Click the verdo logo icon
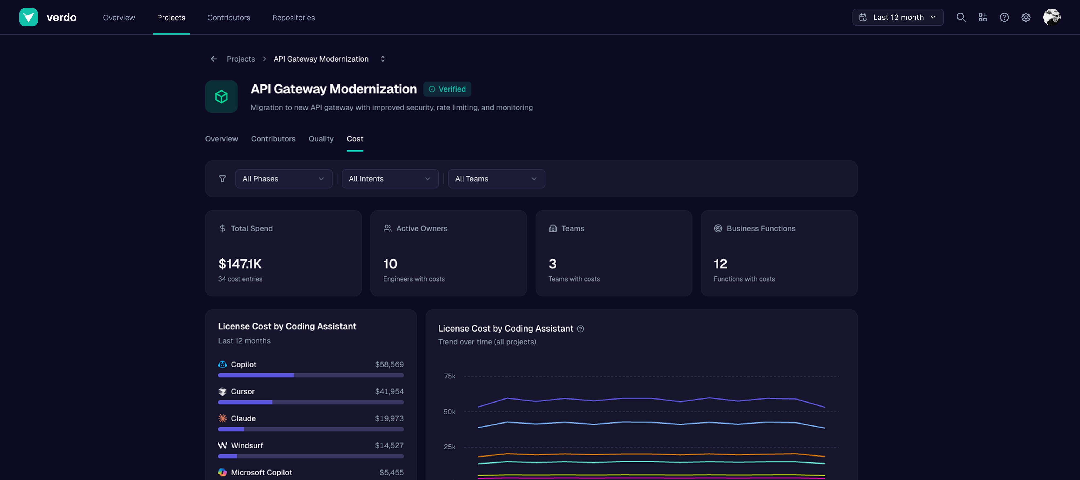Screen dimensions: 1080x480 29,17
